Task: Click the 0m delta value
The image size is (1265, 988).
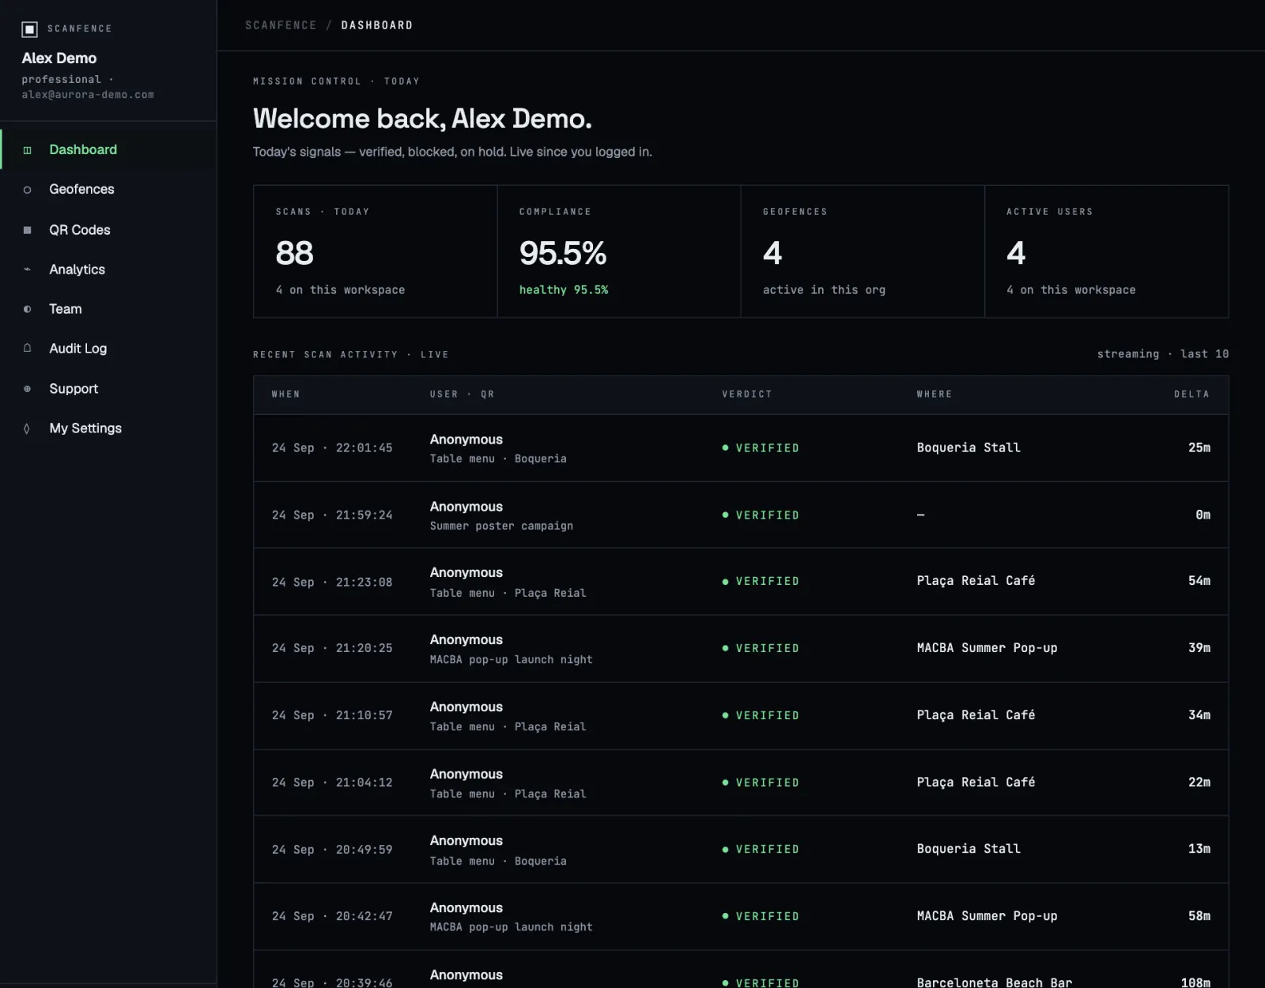Action: point(1203,515)
